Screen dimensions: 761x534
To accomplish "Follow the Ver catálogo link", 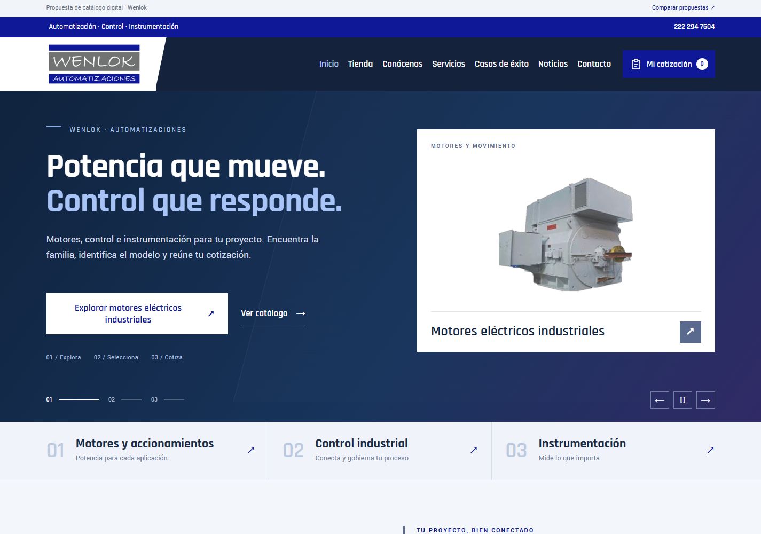I will coord(273,313).
